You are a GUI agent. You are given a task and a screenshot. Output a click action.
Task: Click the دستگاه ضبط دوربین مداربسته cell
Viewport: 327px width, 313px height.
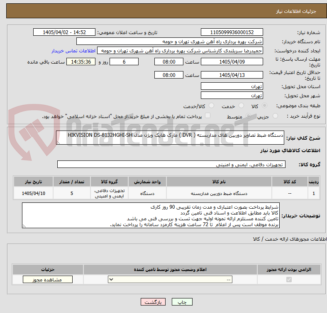219,193
